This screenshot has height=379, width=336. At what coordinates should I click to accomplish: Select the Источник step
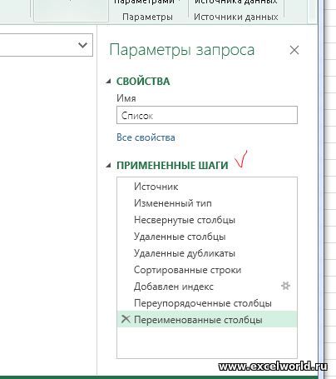click(x=207, y=187)
